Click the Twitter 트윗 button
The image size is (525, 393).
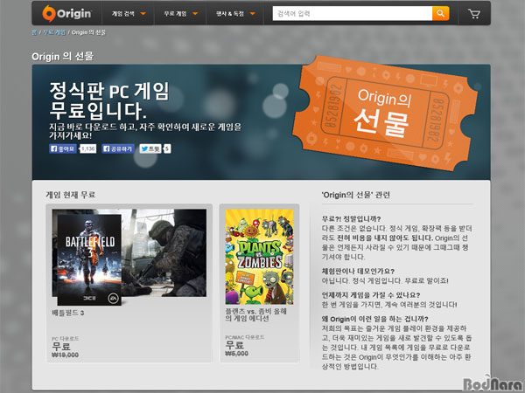coord(150,148)
